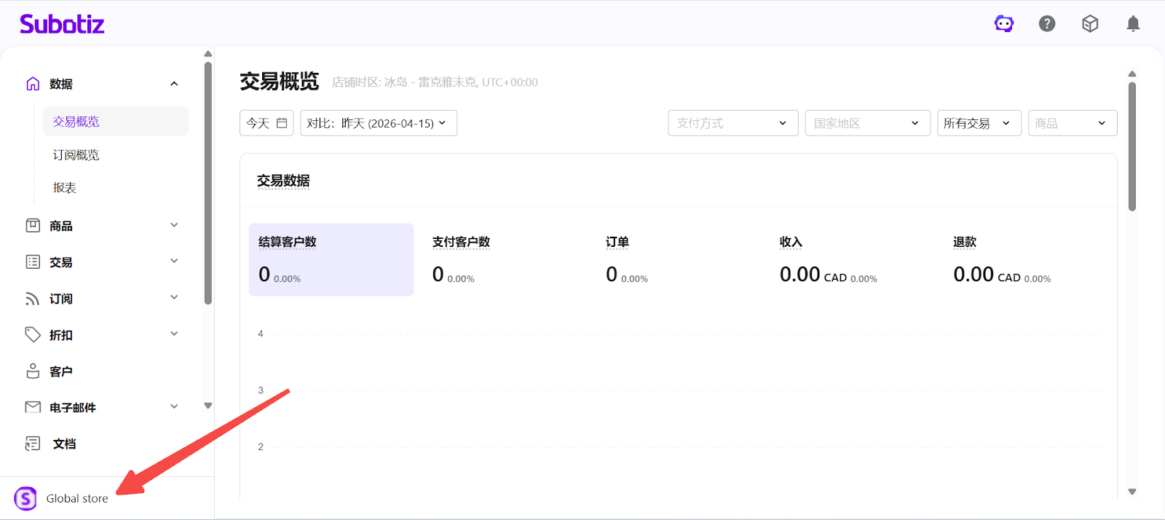Screen dimensions: 1165x520
Task: Open the help question mark icon
Action: (1047, 24)
